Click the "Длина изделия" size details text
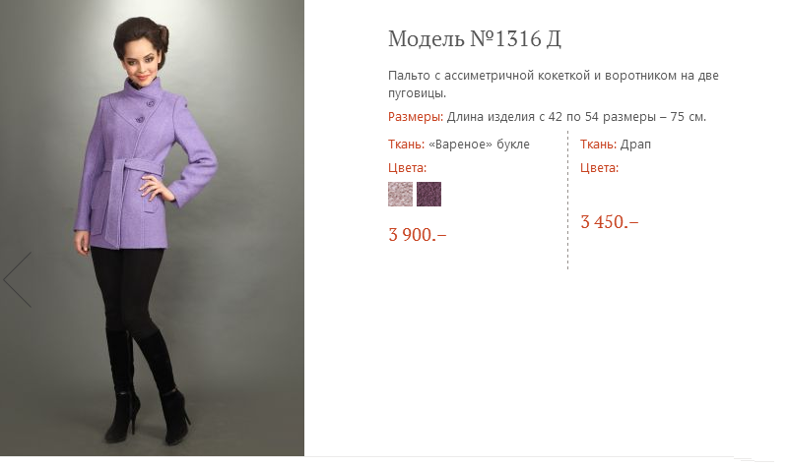The height and width of the screenshot is (466, 788). coord(577,117)
